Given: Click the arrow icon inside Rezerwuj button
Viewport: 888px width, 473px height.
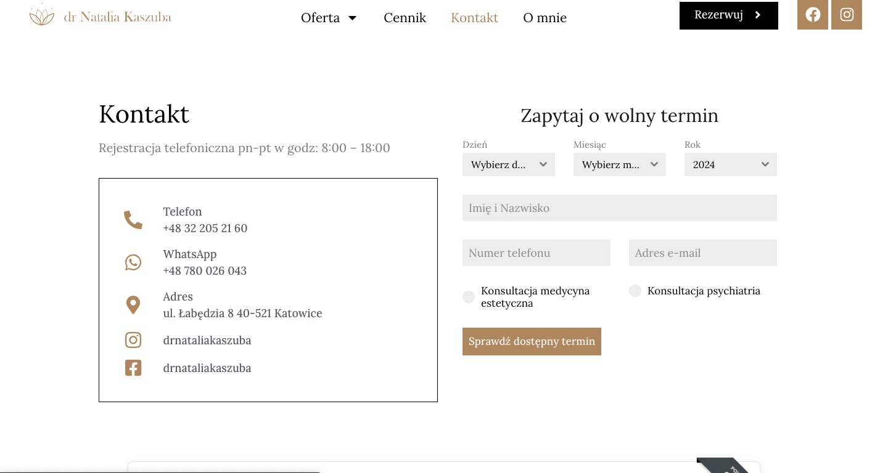Looking at the screenshot, I should click(757, 15).
